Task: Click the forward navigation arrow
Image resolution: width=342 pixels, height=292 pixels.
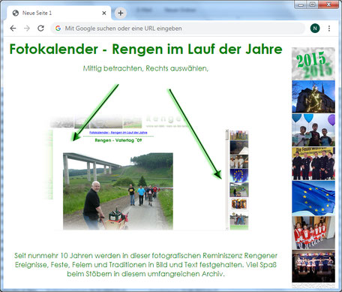Action: [x=27, y=29]
